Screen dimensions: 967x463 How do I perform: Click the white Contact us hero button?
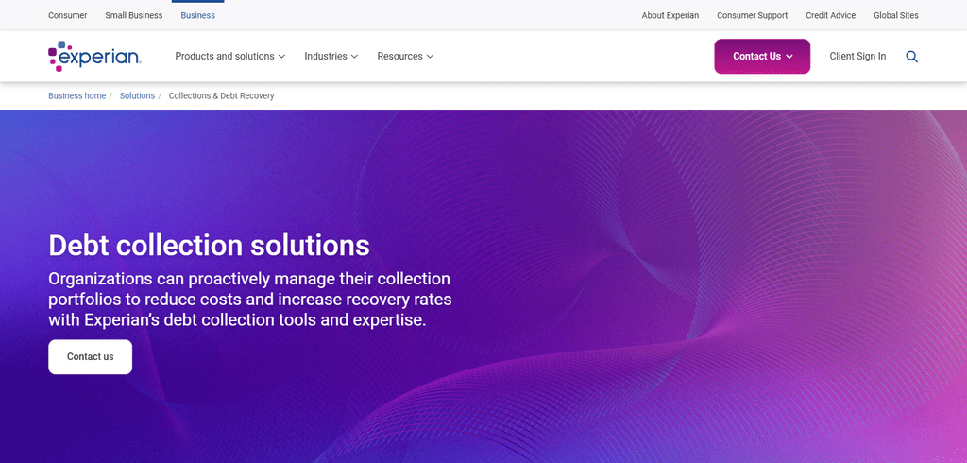(x=90, y=357)
